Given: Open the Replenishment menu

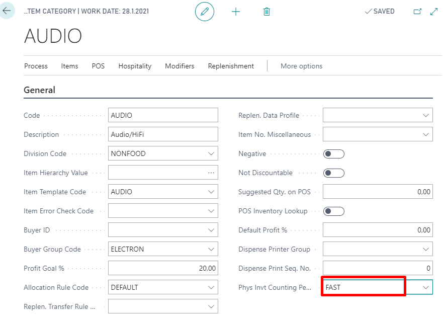Looking at the screenshot, I should 231,66.
